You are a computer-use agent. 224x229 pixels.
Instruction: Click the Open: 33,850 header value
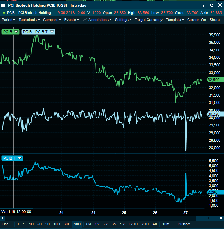[x=114, y=13]
